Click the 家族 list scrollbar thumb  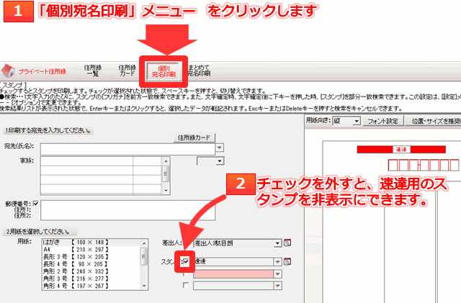click(x=166, y=174)
